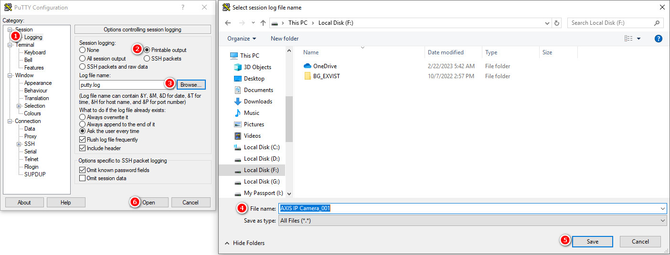Click the blue help question mark icon
Screen dimensions: 670x255
pos(659,39)
